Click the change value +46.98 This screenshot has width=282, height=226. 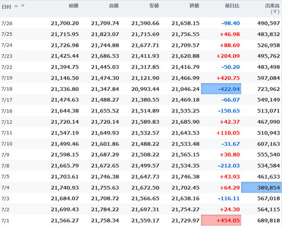[230, 34]
